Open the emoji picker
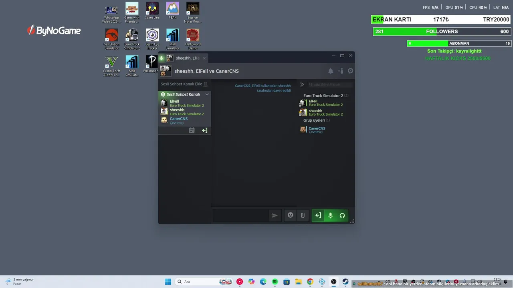Screen dimensions: 513x288 pyautogui.click(x=291, y=215)
